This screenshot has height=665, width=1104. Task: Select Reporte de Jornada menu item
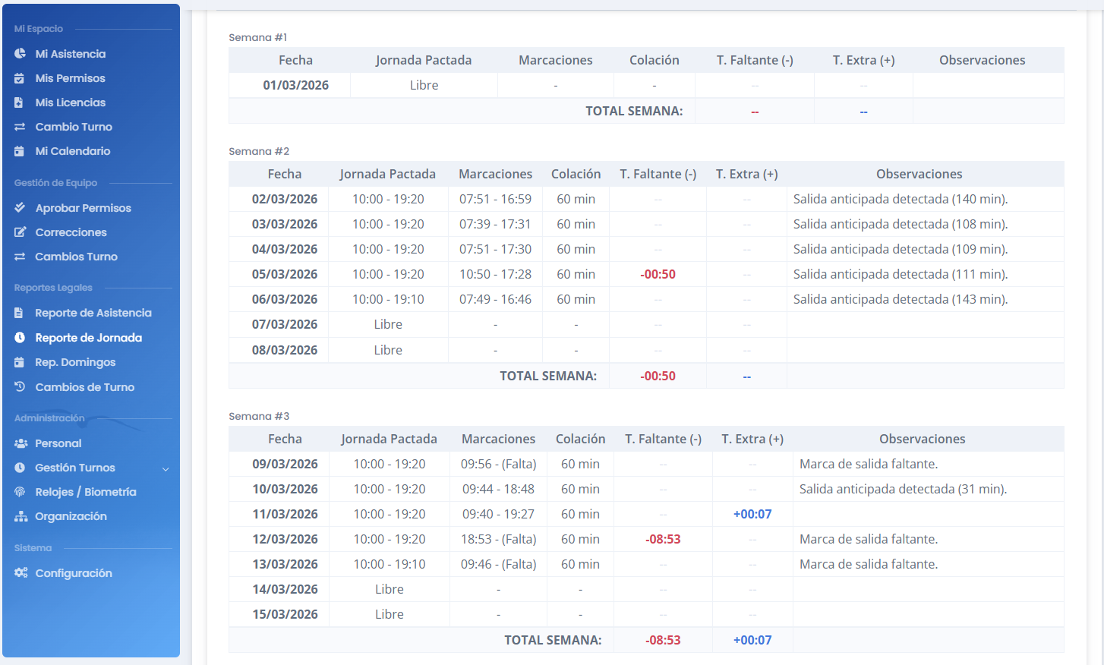point(88,338)
